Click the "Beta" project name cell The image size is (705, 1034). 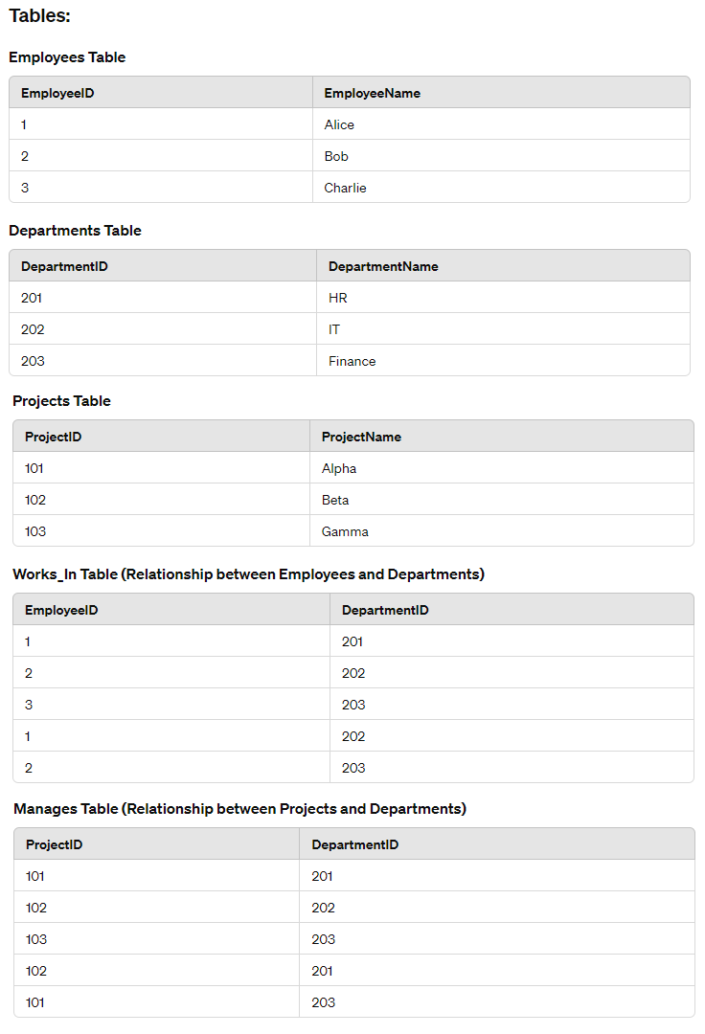(335, 500)
